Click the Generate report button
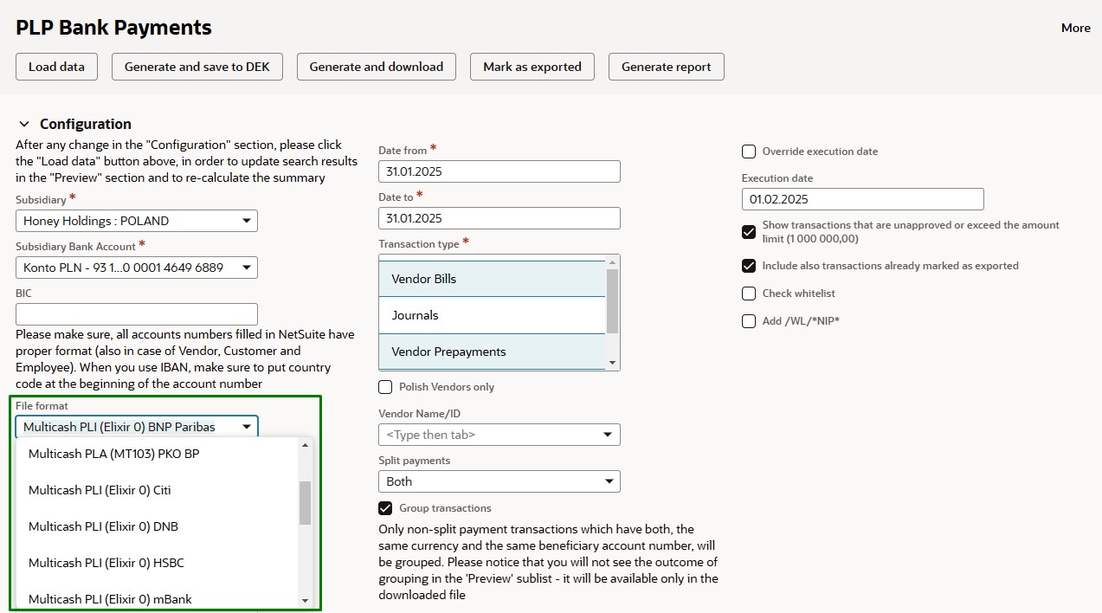The width and height of the screenshot is (1102, 613). pyautogui.click(x=666, y=67)
